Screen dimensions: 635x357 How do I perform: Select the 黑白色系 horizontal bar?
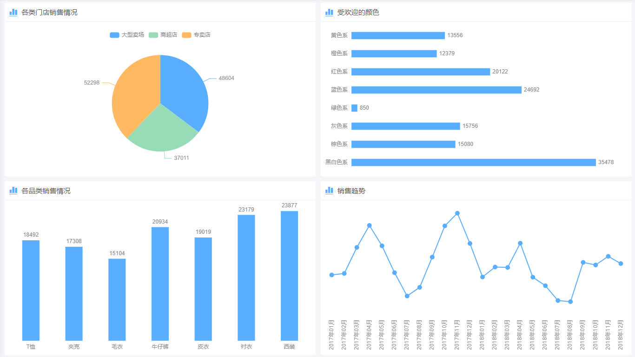473,162
